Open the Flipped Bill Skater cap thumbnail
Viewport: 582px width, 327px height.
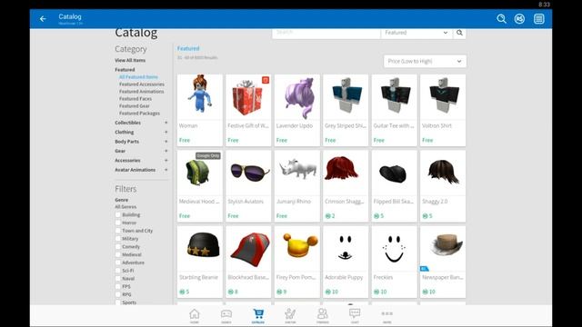click(394, 173)
